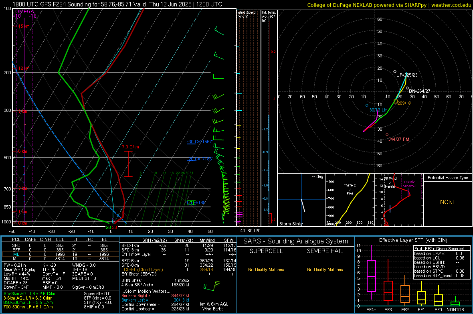Click the Bunkers Left = 30/13 kt line
473x314 pixels.
(156, 300)
